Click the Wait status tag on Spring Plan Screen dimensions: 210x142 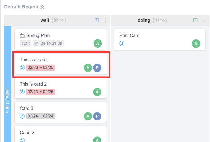(x=26, y=43)
